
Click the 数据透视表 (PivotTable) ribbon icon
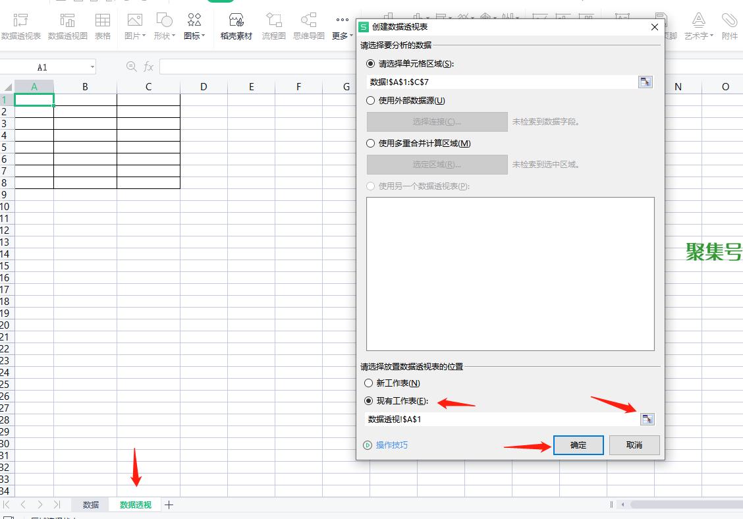click(20, 25)
